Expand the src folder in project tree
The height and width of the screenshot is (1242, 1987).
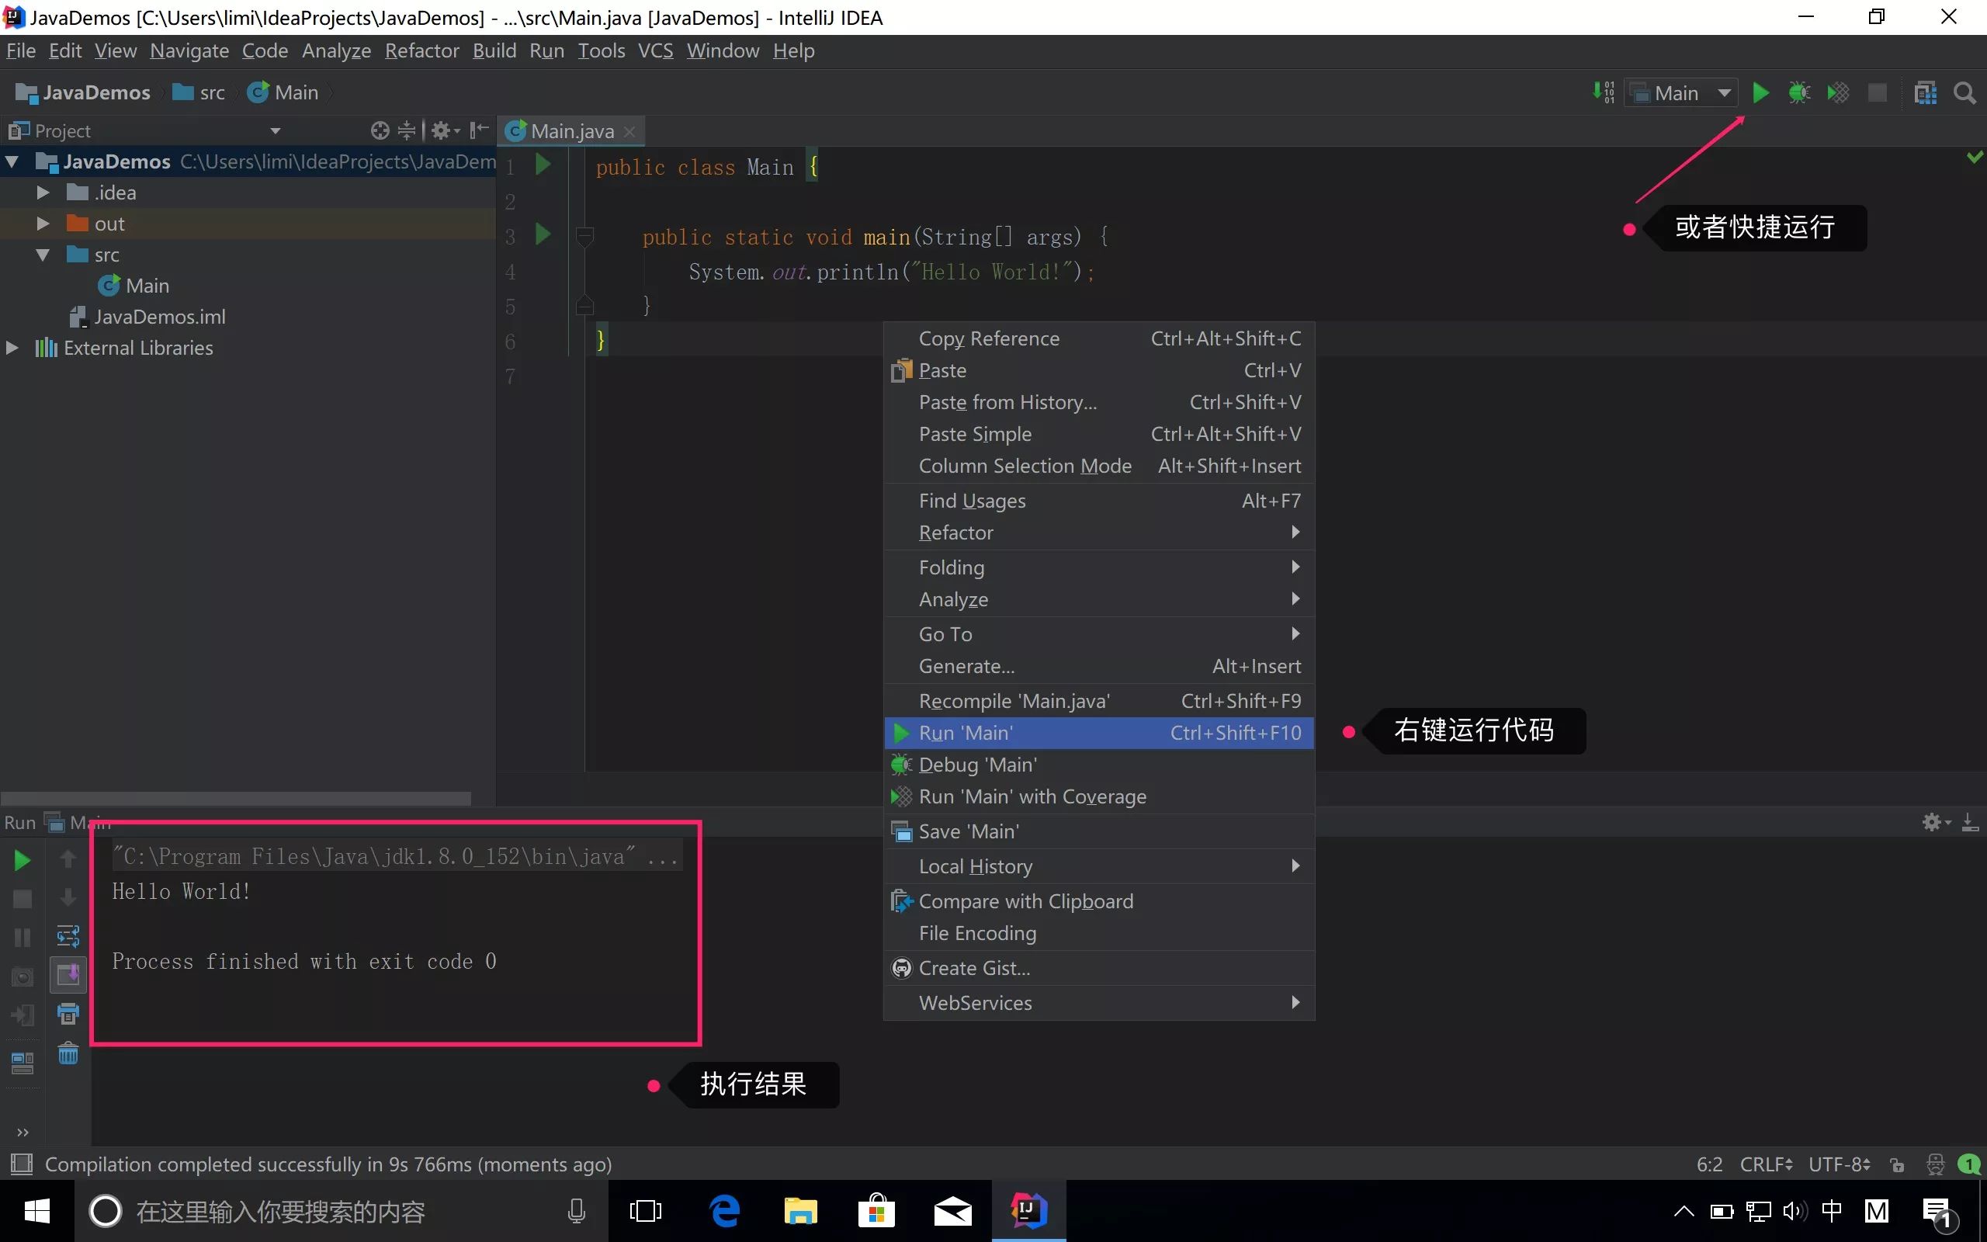pyautogui.click(x=41, y=253)
